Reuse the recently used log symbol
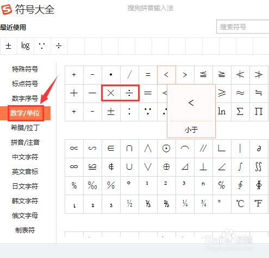The height and width of the screenshot is (258, 269). coord(26,46)
